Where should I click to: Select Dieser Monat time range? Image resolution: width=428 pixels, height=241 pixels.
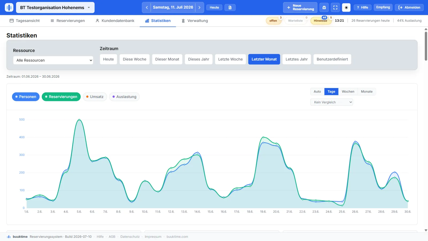click(x=167, y=59)
